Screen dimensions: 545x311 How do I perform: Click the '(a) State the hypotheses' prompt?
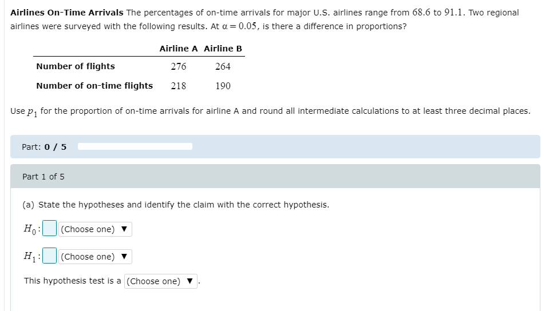(176, 205)
